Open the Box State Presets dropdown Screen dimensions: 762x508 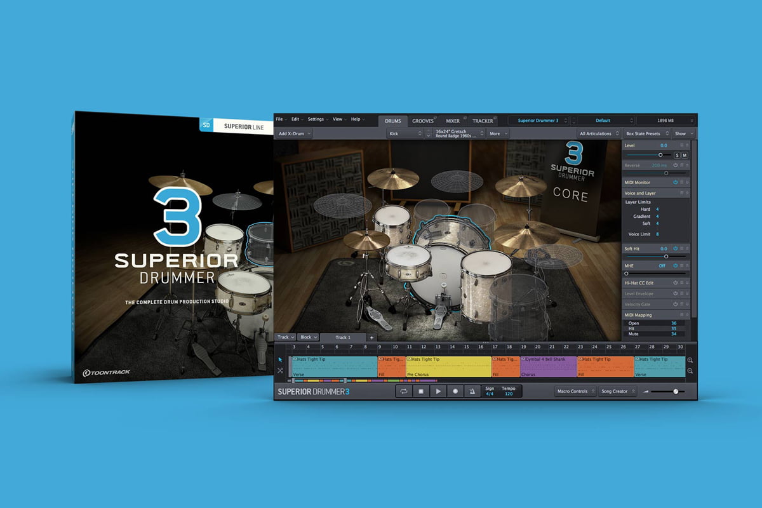pyautogui.click(x=646, y=133)
